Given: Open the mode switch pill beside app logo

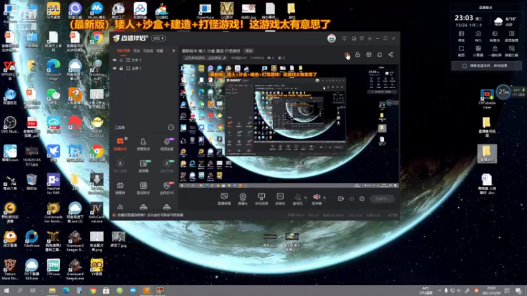Looking at the screenshot, I should point(159,38).
